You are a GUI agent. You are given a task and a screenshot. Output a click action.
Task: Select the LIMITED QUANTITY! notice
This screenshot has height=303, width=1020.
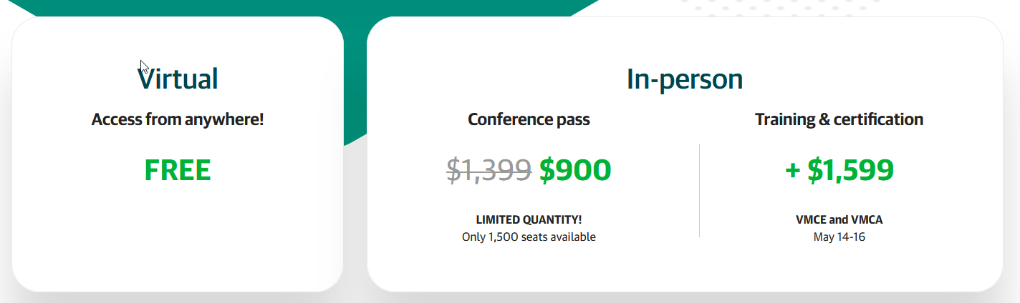pos(529,220)
